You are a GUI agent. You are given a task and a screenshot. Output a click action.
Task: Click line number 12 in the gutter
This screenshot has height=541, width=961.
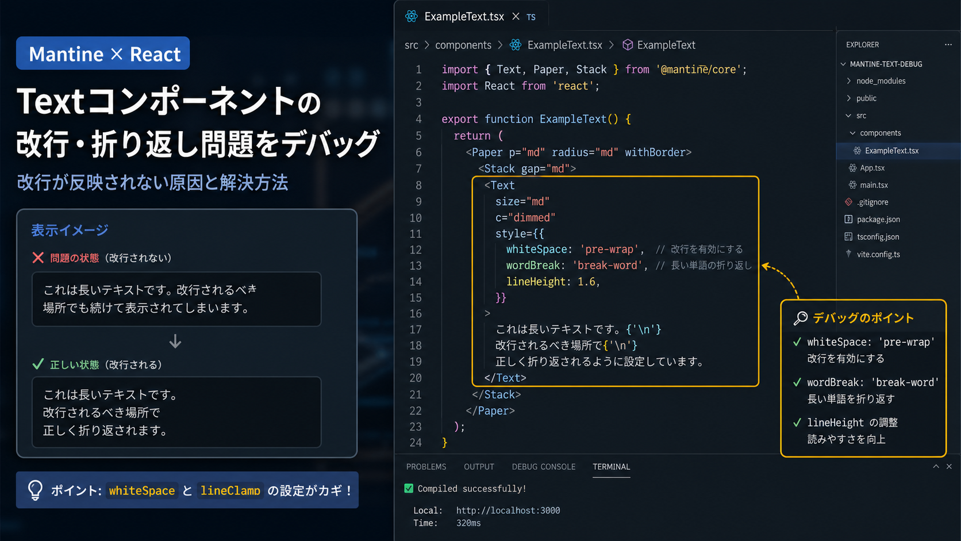pyautogui.click(x=415, y=250)
